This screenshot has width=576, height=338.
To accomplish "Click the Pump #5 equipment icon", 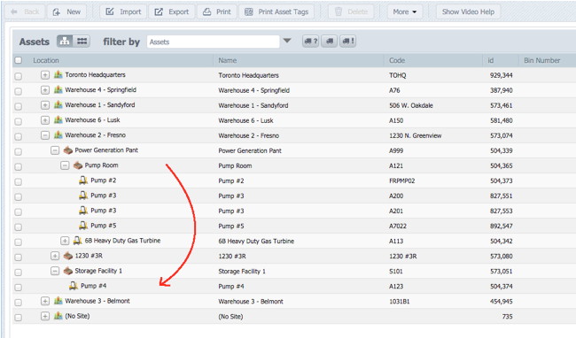I will pyautogui.click(x=83, y=225).
